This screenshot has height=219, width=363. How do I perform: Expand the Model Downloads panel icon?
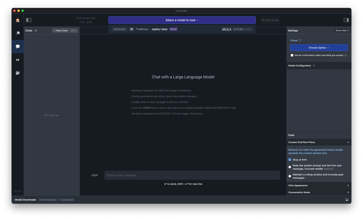(x=347, y=200)
